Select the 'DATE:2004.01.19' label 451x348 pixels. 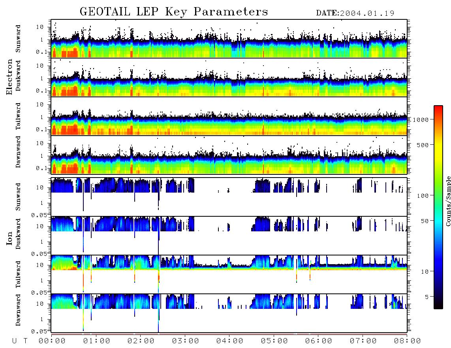coord(355,13)
